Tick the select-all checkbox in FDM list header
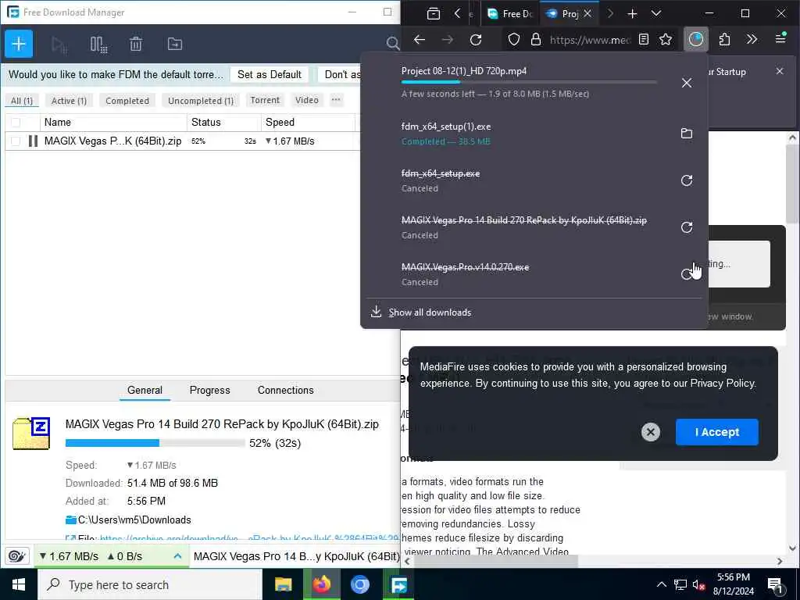 pyautogui.click(x=16, y=123)
